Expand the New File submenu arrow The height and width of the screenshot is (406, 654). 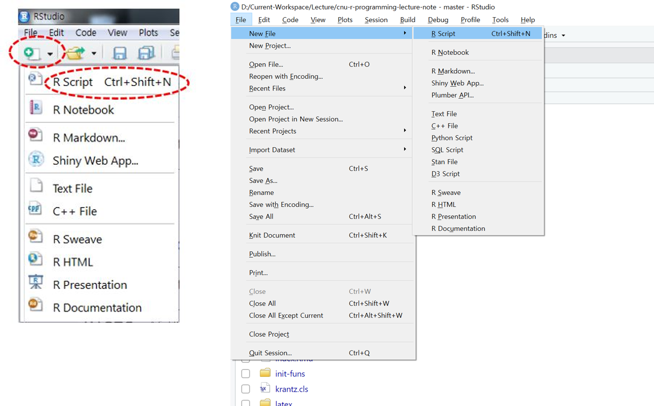(405, 33)
